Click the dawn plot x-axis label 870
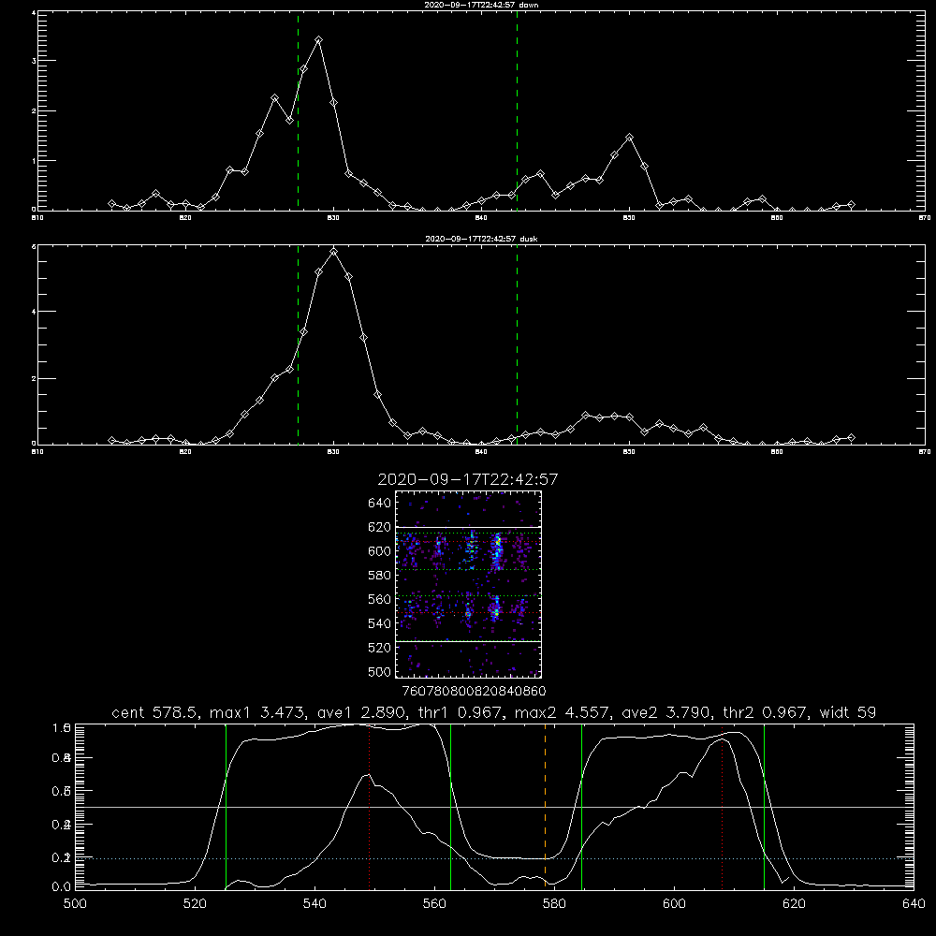Viewport: 936px width, 936px height. point(924,218)
